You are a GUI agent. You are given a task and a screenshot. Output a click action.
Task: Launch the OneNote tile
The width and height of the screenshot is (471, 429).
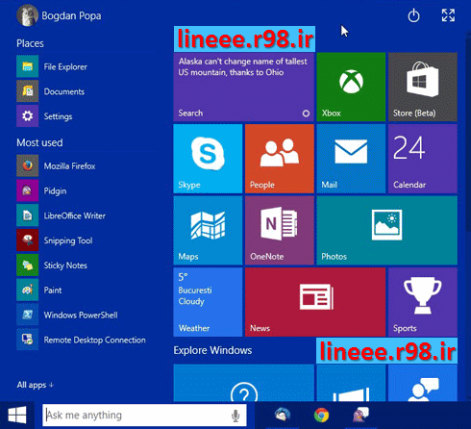pyautogui.click(x=280, y=231)
